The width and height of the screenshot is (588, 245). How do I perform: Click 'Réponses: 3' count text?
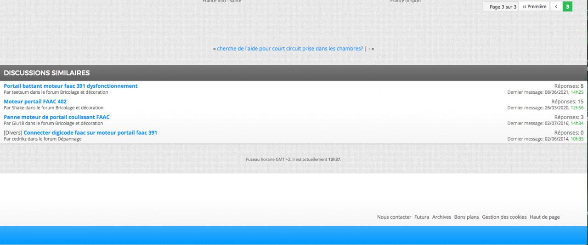(x=569, y=117)
